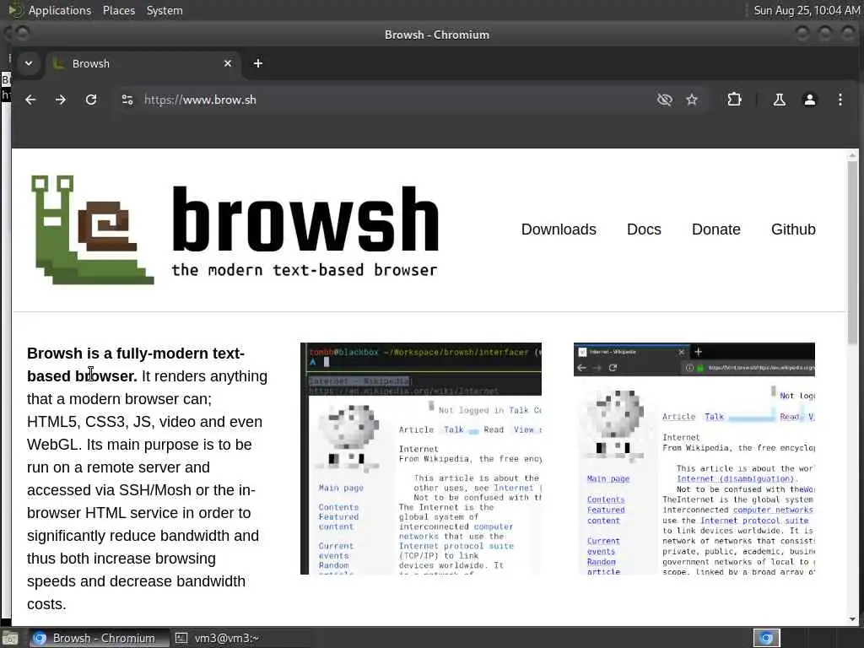Open the System menu

(165, 10)
